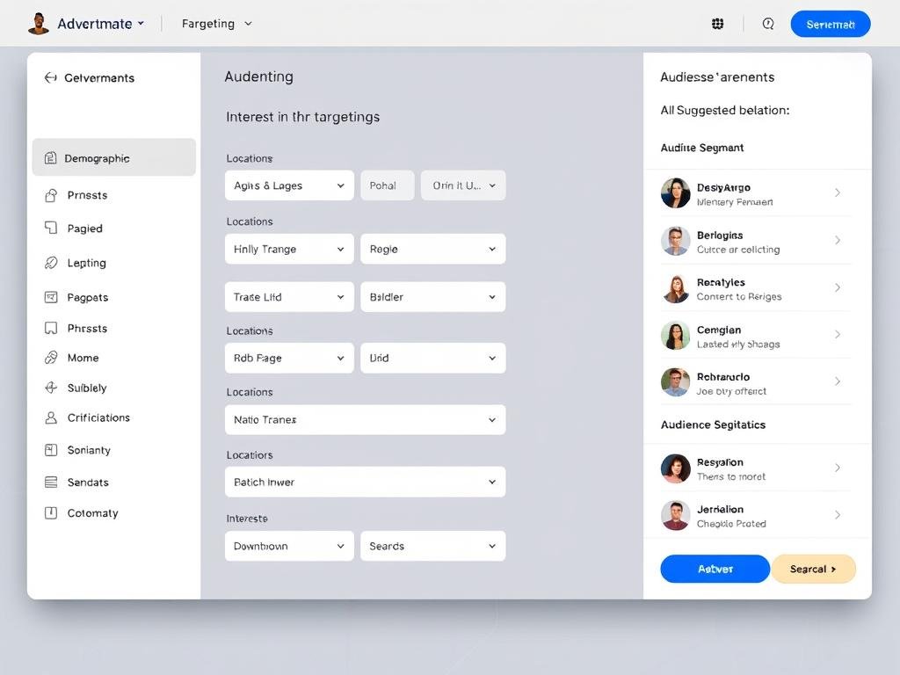Click the blue Astver button
The width and height of the screenshot is (900, 675).
[715, 569]
